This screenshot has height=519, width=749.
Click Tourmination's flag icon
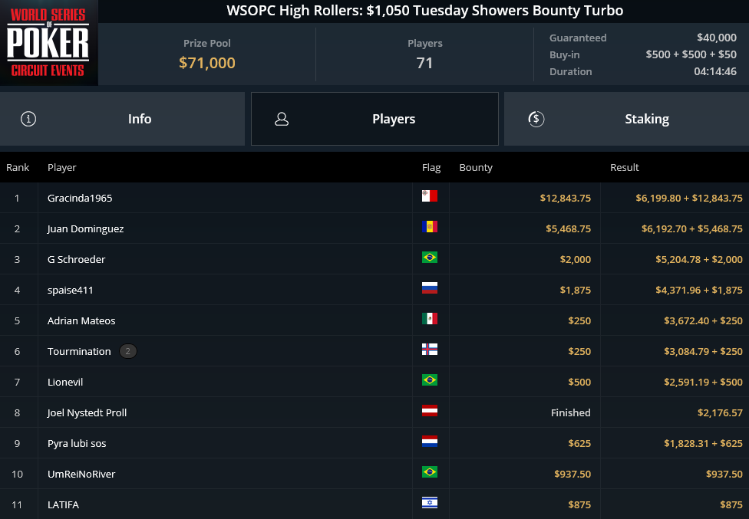430,349
